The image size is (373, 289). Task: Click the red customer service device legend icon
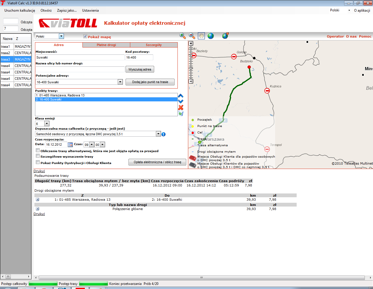point(193,158)
